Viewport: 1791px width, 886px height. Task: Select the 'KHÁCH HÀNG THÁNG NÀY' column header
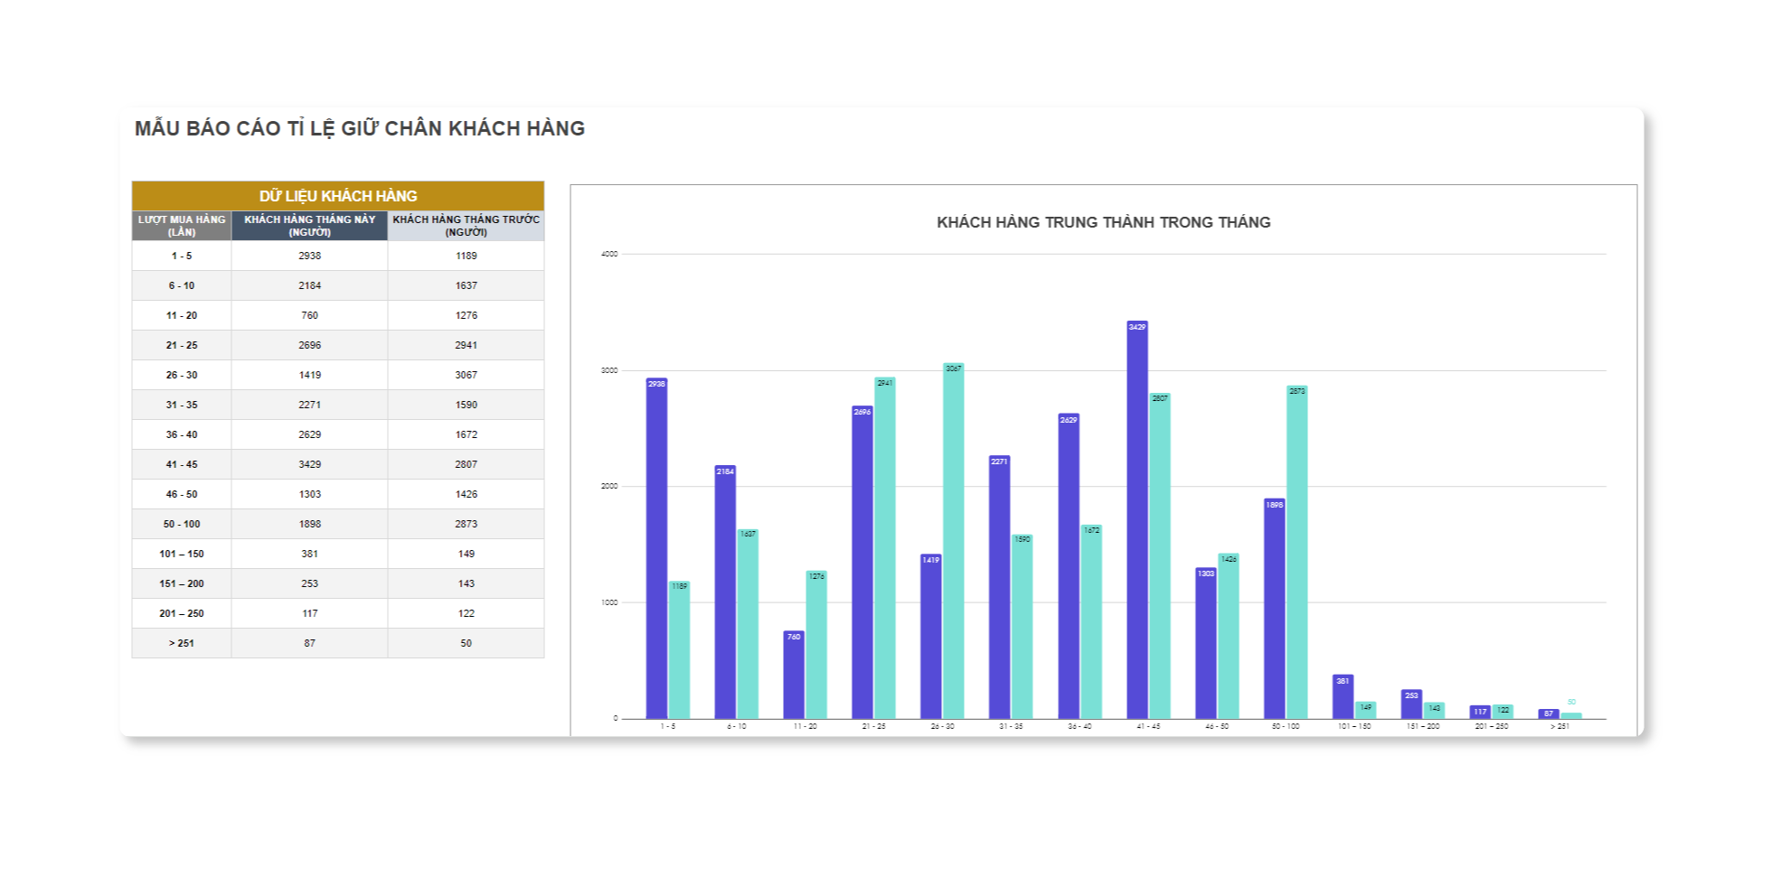[309, 226]
